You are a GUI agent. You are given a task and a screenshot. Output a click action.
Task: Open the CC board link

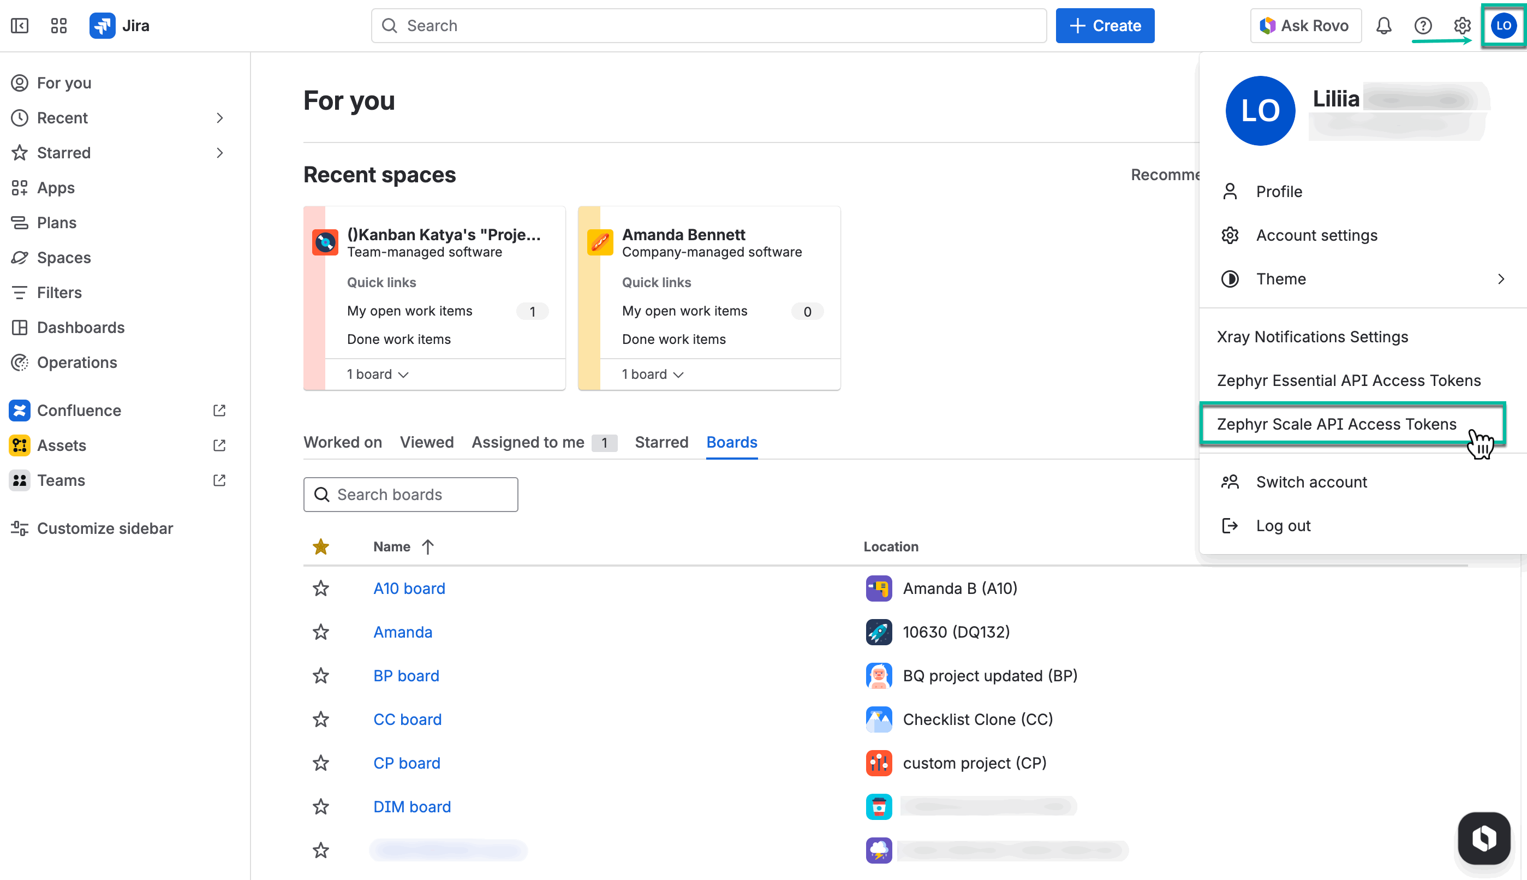click(x=407, y=720)
